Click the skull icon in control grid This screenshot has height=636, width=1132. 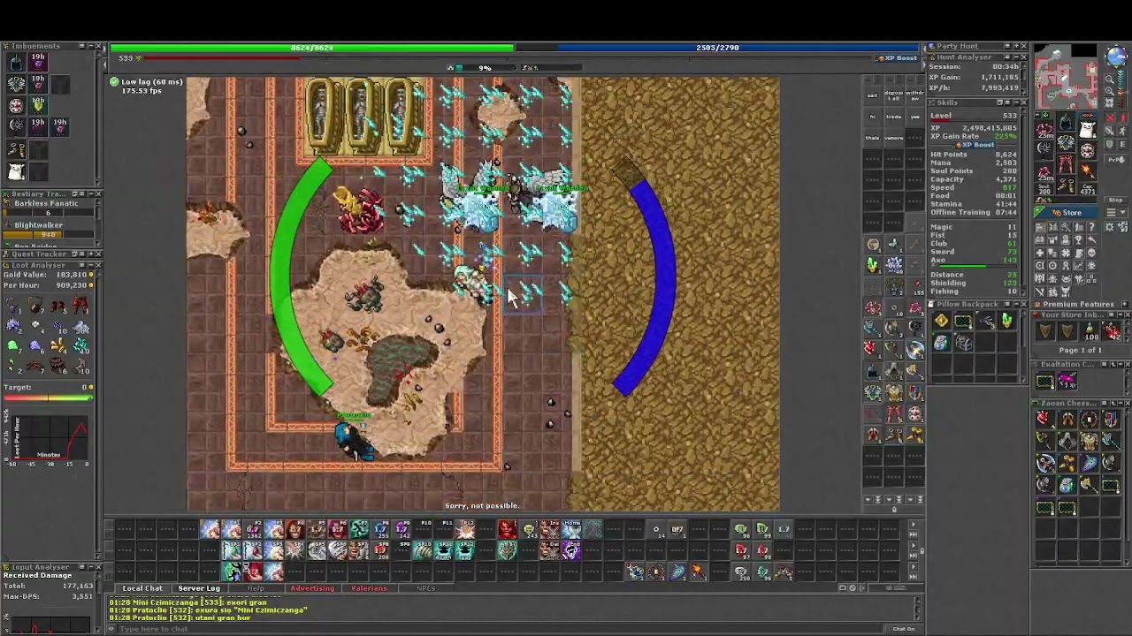click(x=1091, y=253)
